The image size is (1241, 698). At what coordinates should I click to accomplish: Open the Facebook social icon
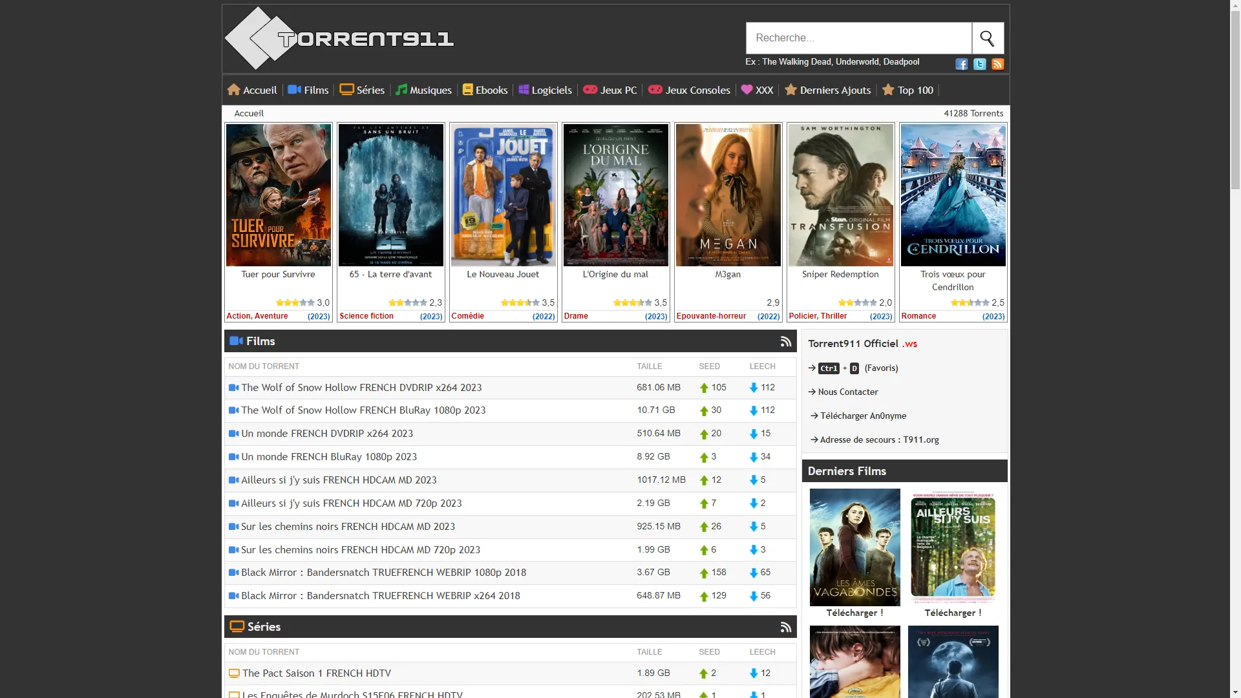pos(962,64)
